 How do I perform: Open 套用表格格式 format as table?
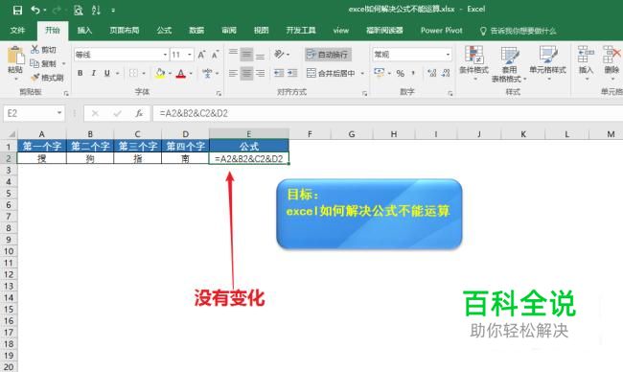(509, 64)
